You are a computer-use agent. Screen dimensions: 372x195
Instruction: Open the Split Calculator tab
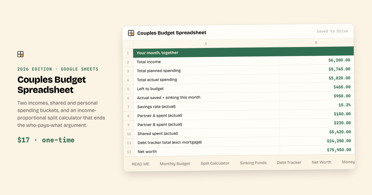[215, 163]
